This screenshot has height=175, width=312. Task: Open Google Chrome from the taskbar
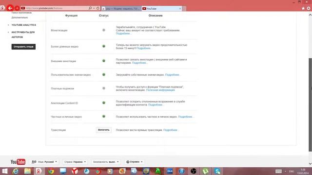point(51,171)
